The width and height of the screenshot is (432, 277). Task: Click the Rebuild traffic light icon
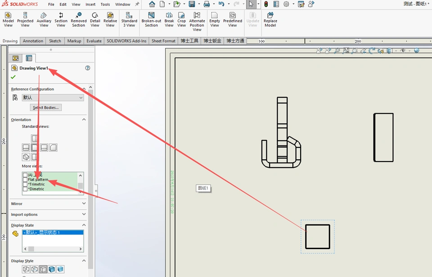tap(266, 4)
